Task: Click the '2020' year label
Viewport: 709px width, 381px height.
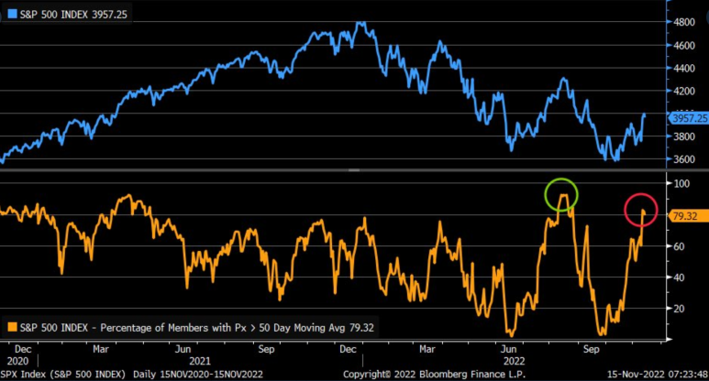Action: 17,361
